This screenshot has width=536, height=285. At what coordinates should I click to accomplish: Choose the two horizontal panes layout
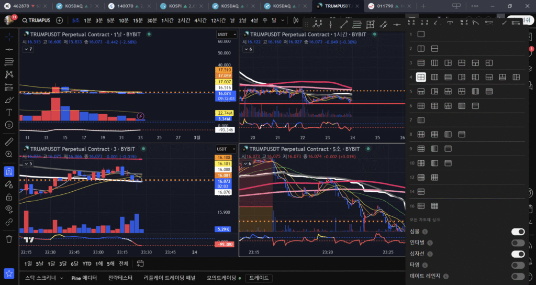(x=434, y=49)
